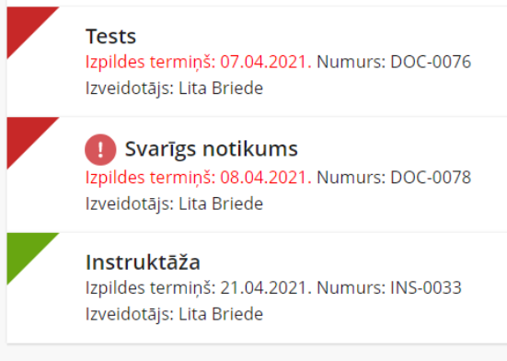This screenshot has height=361, width=507.
Task: Click red corner flag on Tests item
Action: (x=24, y=24)
